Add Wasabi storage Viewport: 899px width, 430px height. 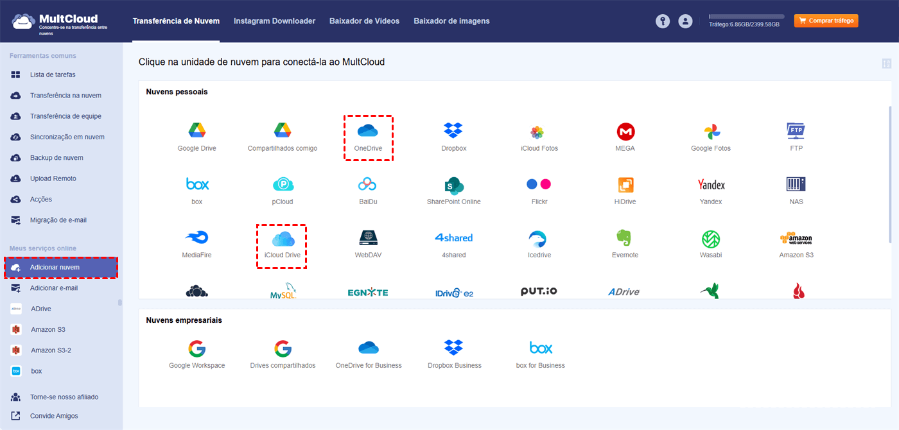click(711, 244)
